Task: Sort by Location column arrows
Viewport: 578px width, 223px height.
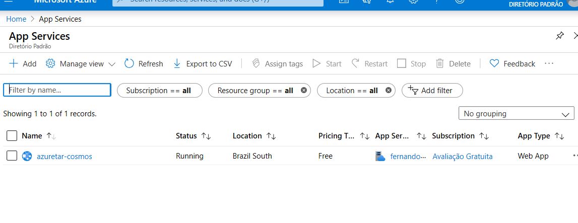Action: point(271,136)
